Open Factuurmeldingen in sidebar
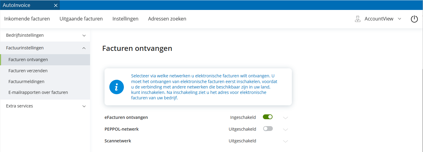Image resolution: width=423 pixels, height=152 pixels. point(27,82)
